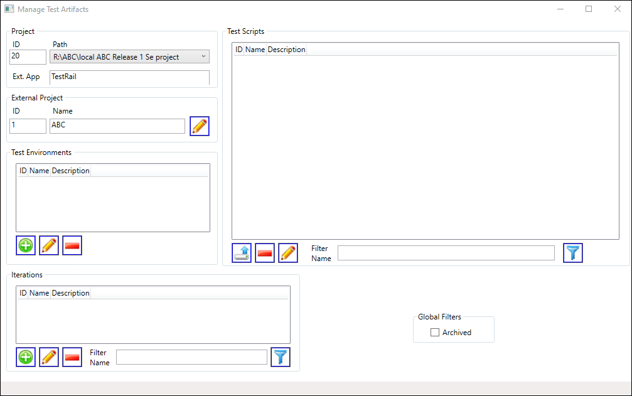
Task: Apply the Test Scripts name filter
Action: point(572,252)
